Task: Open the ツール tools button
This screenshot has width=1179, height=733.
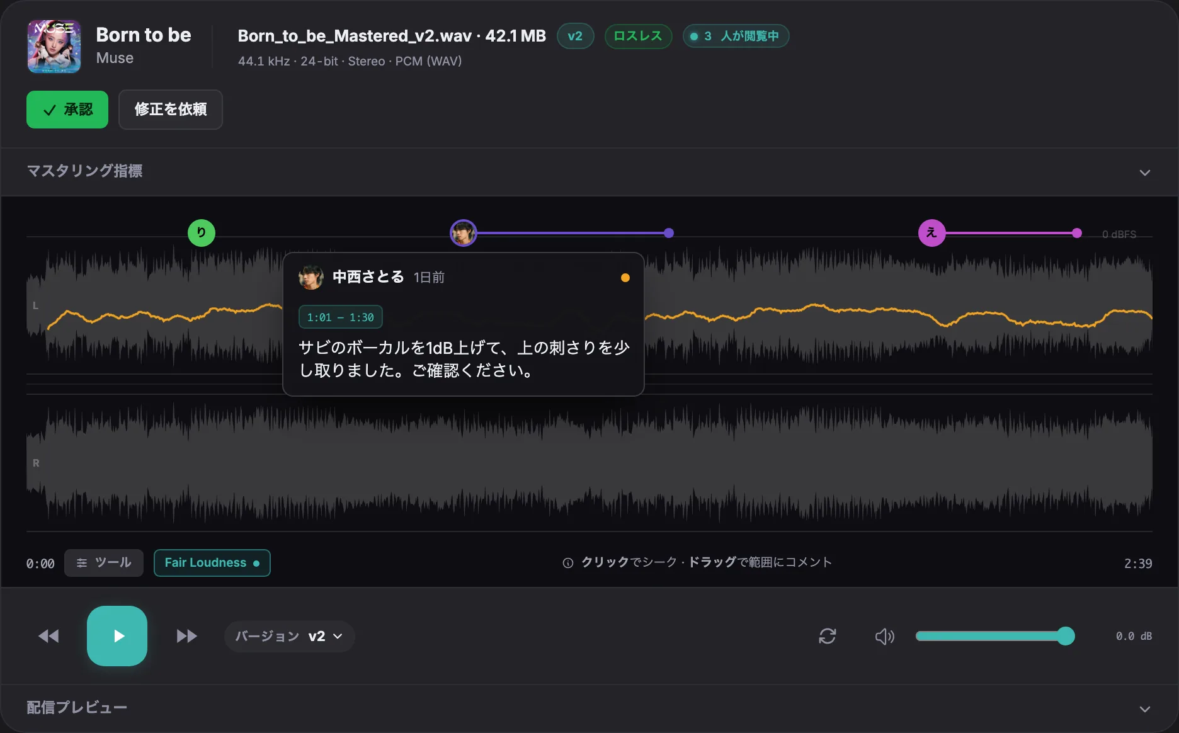Action: [104, 563]
